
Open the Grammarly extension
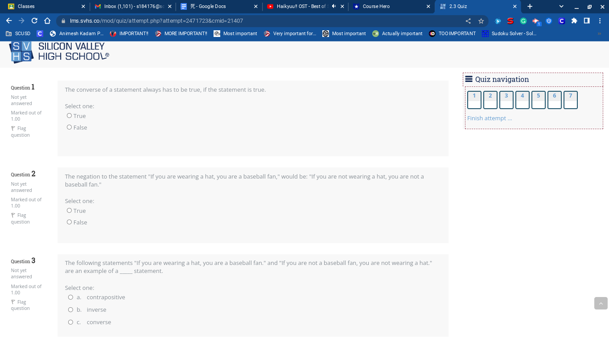pyautogui.click(x=523, y=21)
